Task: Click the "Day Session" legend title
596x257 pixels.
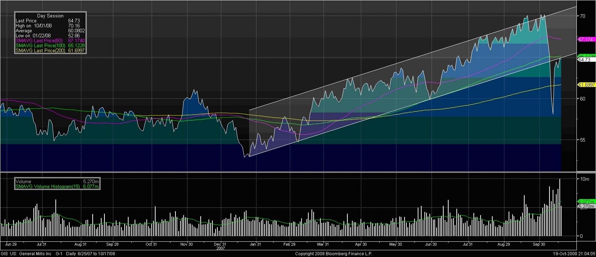Action: pyautogui.click(x=50, y=16)
